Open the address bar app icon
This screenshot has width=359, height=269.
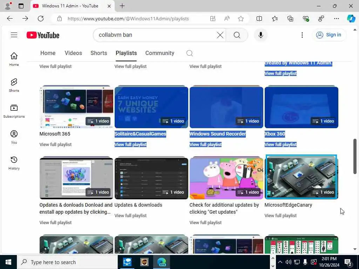(x=213, y=19)
